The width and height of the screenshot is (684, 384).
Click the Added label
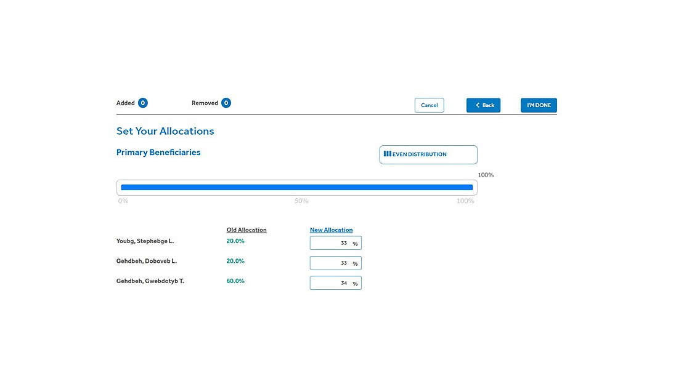(126, 103)
